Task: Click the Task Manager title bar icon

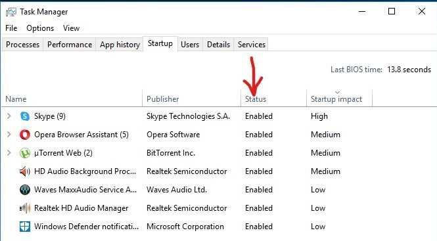Action: point(11,12)
